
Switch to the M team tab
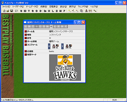tap(62, 26)
